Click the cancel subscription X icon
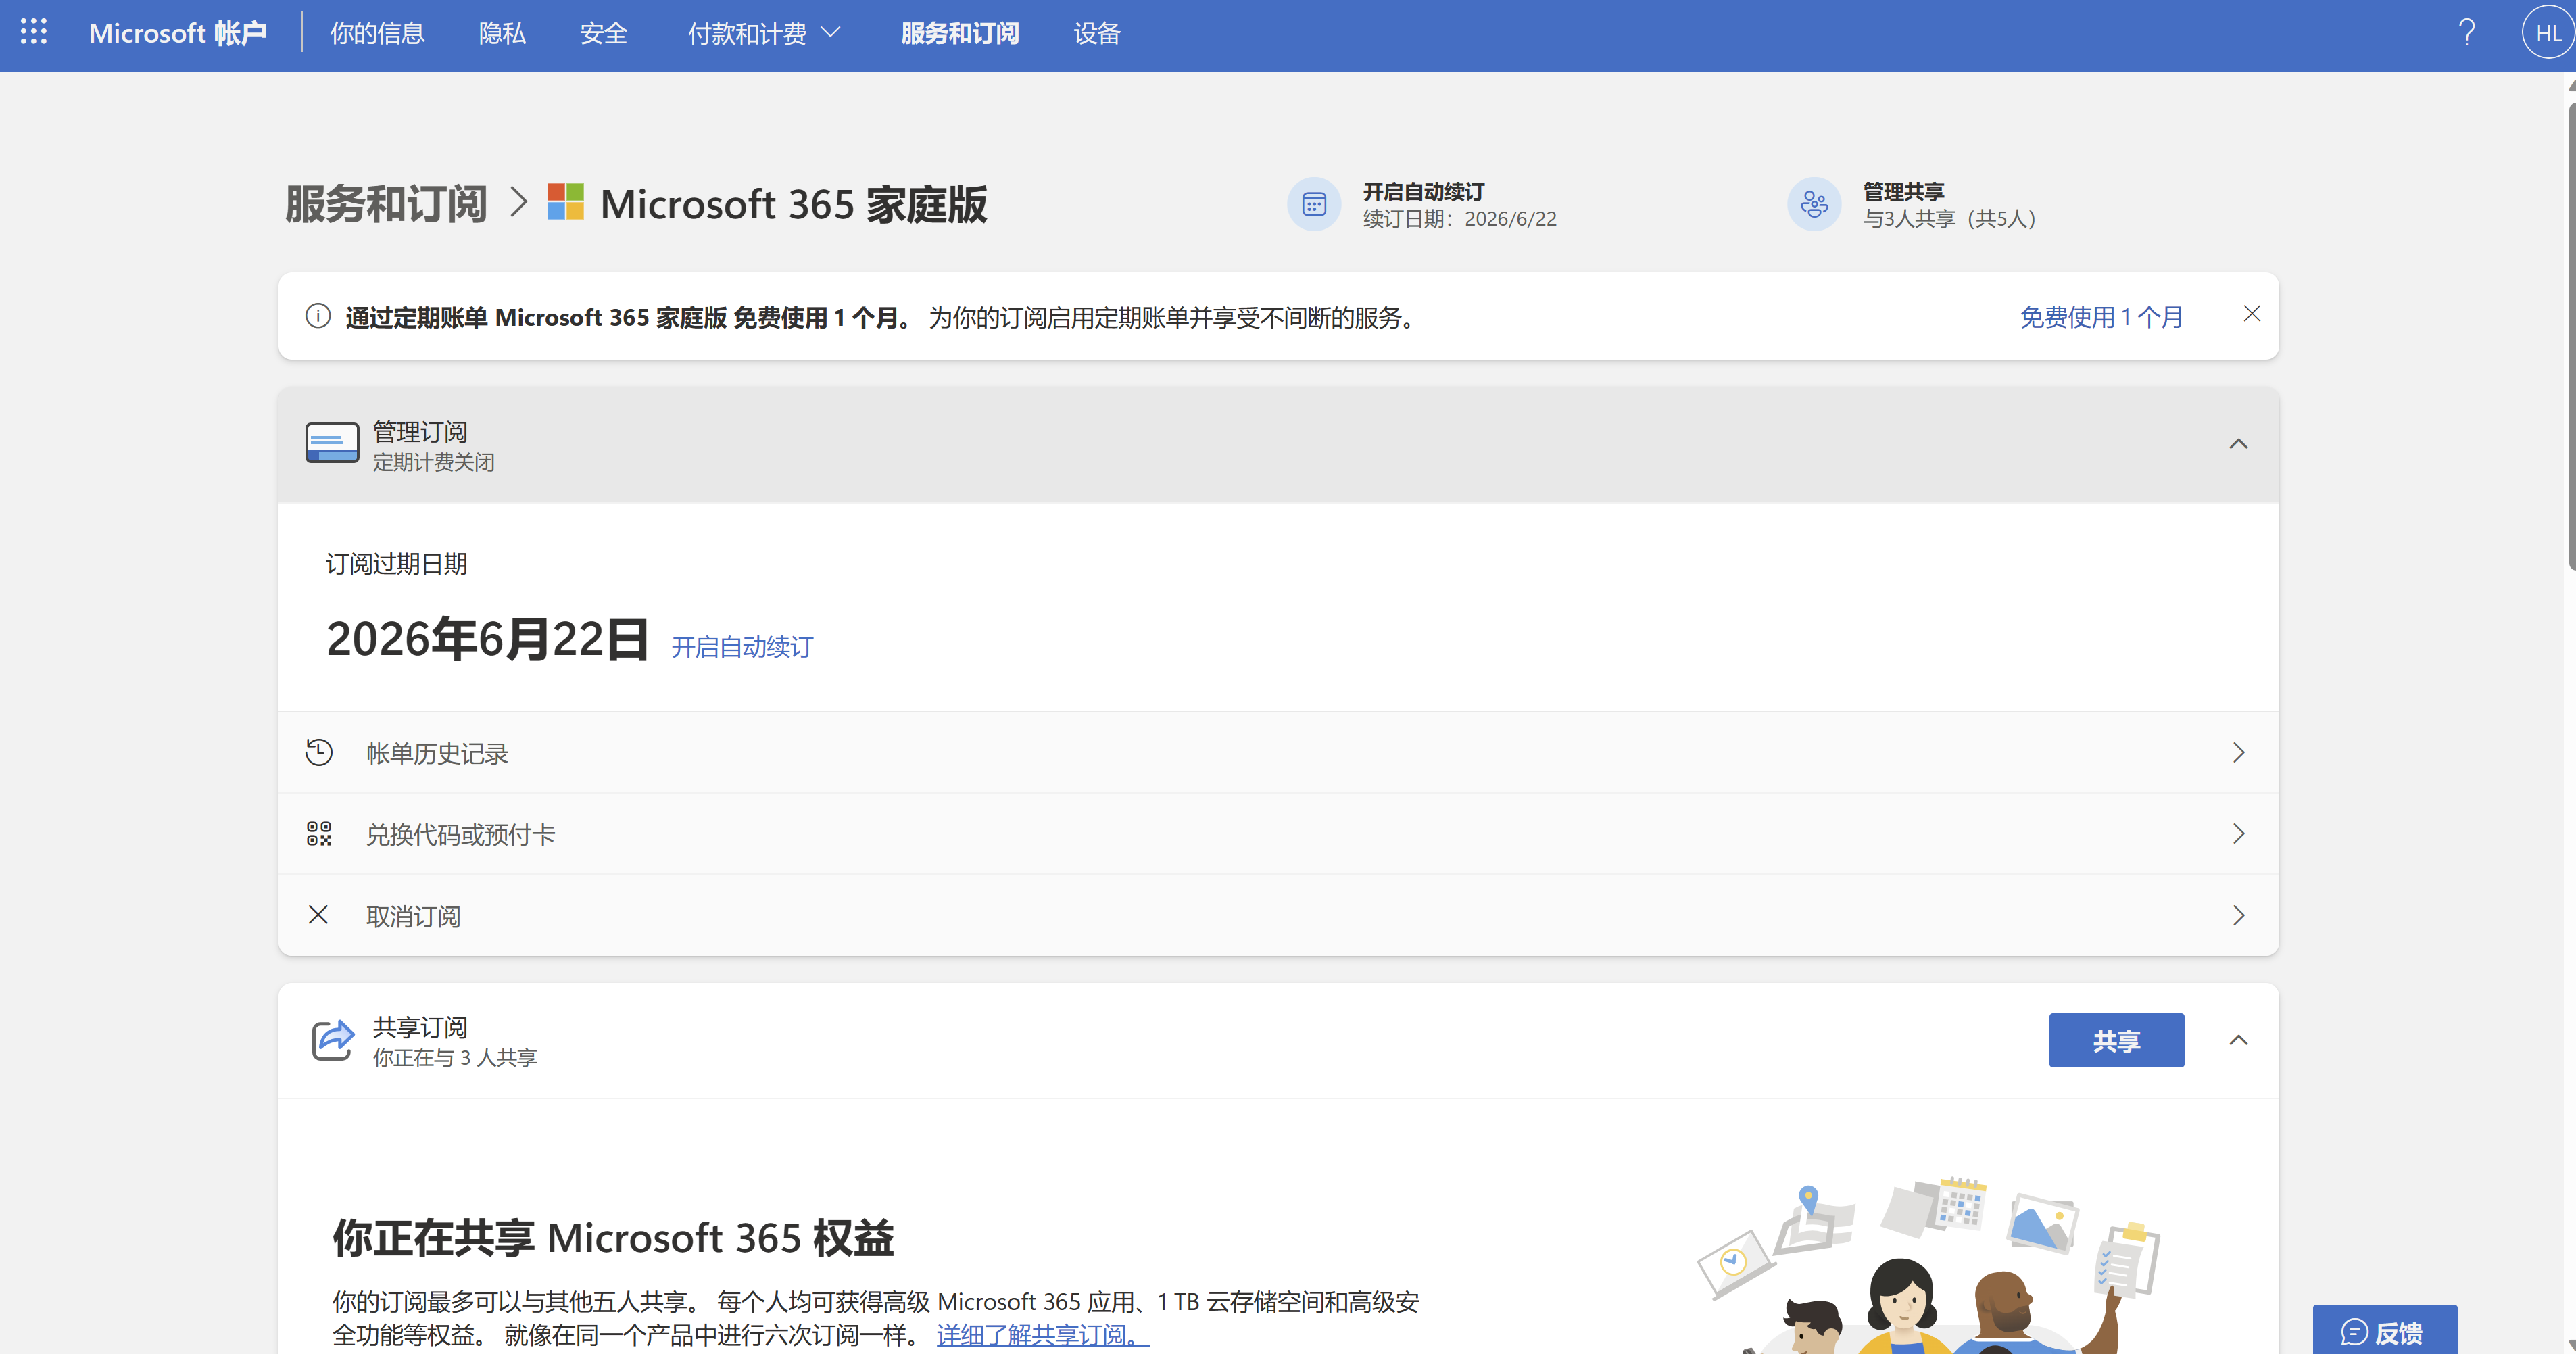Image resolution: width=2576 pixels, height=1354 pixels. 318,915
